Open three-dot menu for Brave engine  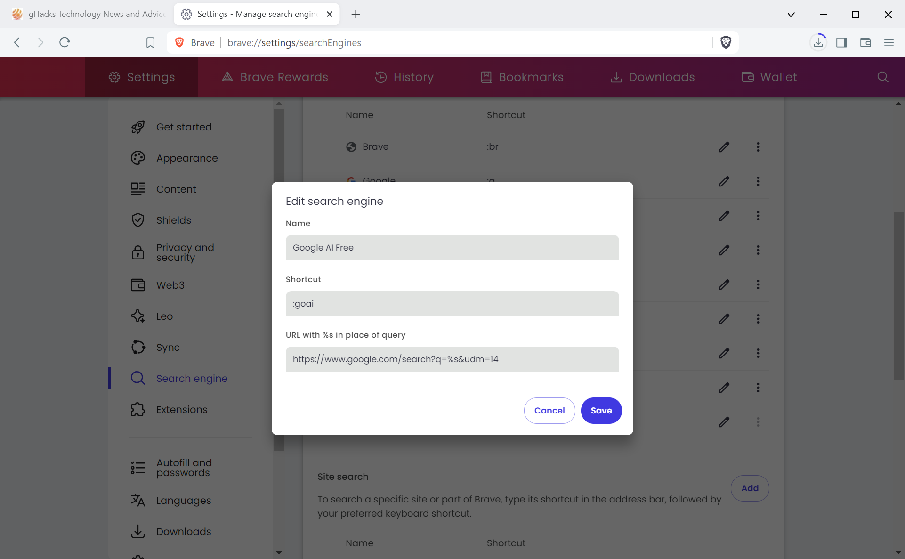pos(758,147)
